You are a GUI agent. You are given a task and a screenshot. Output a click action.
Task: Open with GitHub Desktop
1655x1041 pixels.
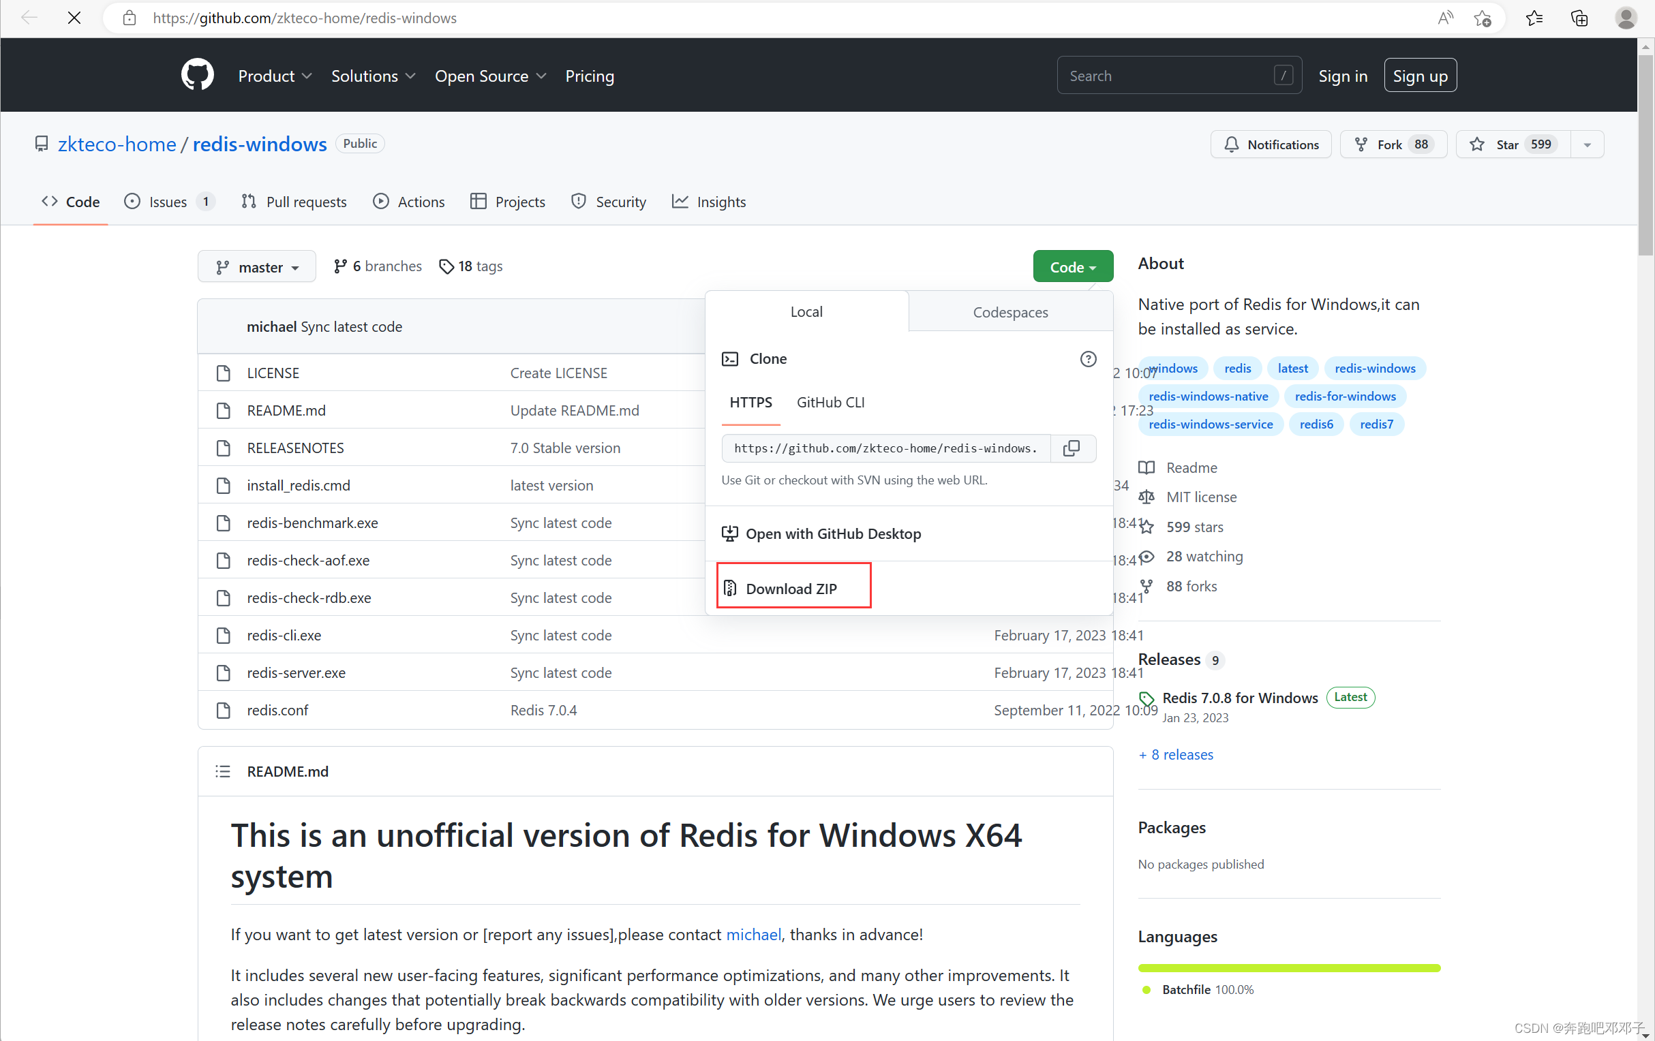click(821, 533)
